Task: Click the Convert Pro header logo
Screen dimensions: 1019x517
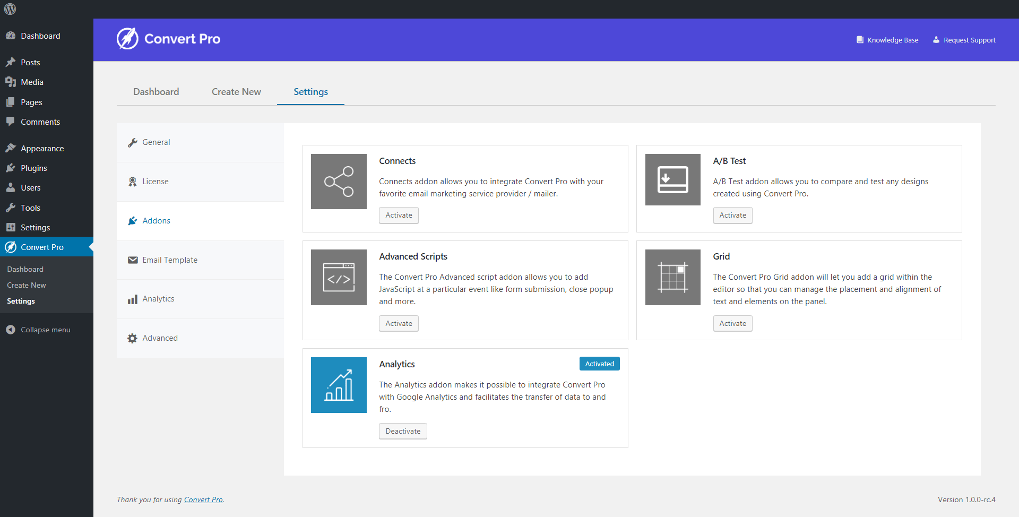Action: 168,39
